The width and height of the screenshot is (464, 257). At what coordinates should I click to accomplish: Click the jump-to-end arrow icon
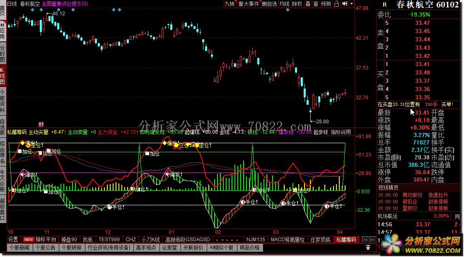coord(344,4)
